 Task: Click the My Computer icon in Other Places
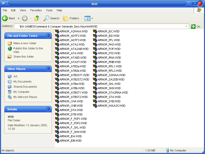[x=9, y=92]
